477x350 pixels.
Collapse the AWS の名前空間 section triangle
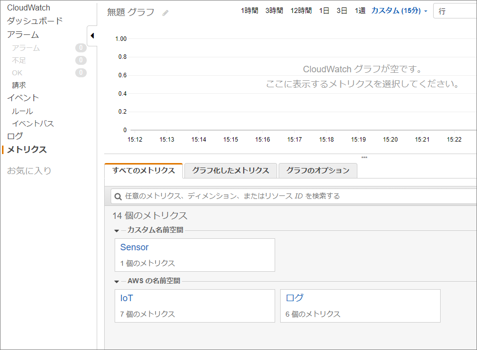117,282
